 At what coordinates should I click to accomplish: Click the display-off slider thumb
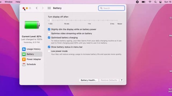click(51, 20)
